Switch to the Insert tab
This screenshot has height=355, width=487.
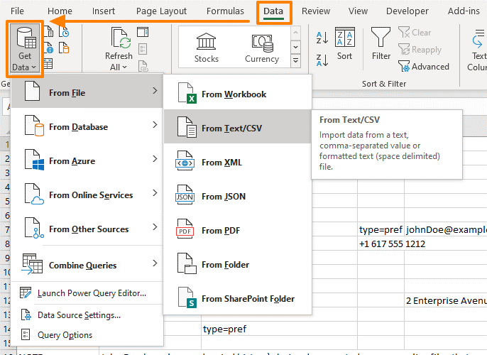click(104, 11)
